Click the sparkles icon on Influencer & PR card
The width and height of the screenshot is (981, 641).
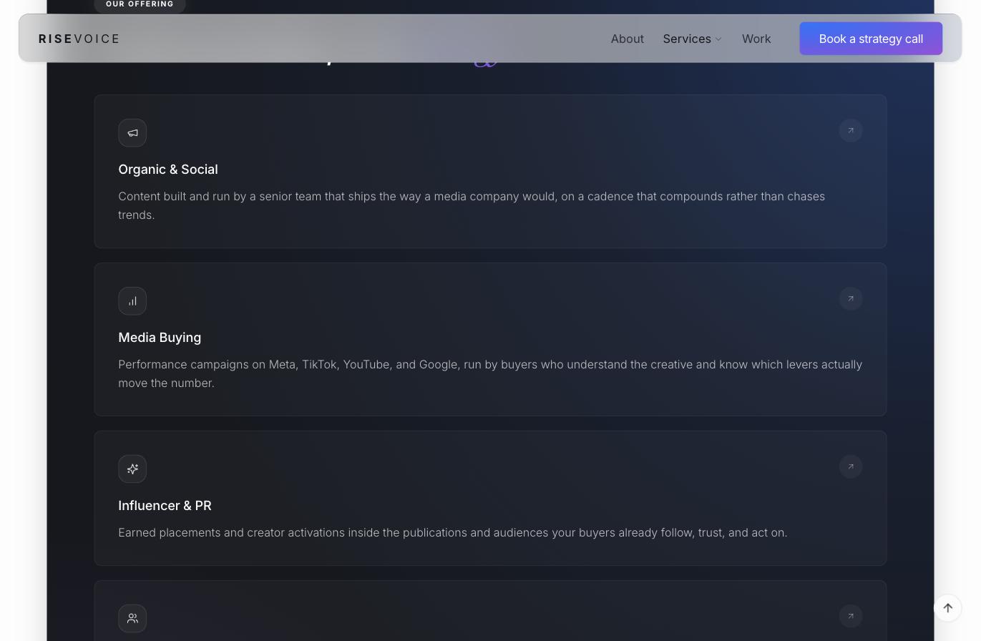coord(132,469)
